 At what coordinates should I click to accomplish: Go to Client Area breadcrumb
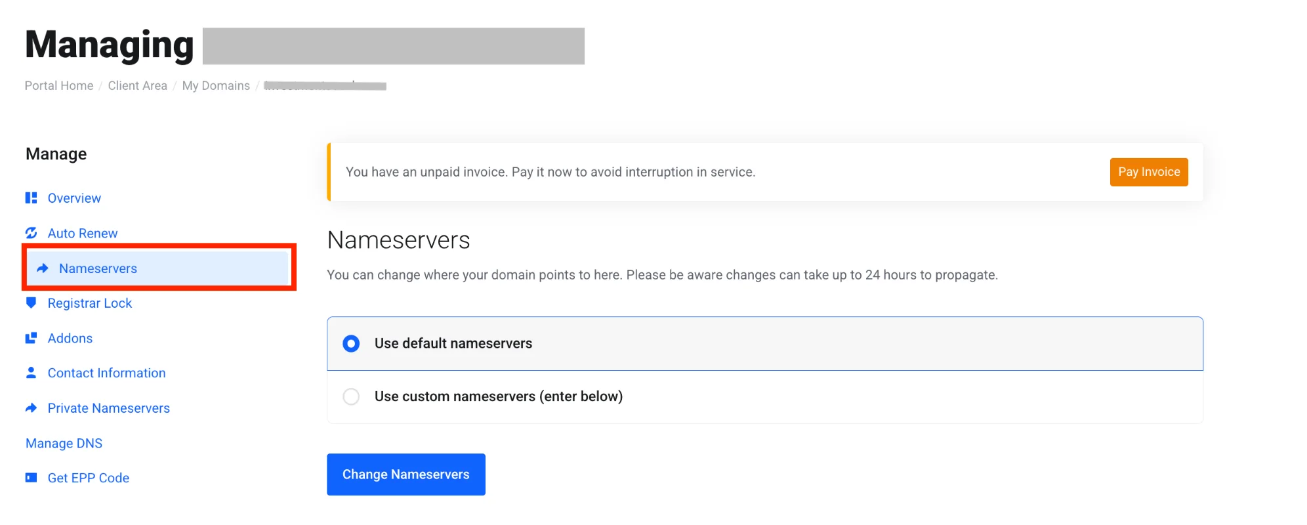138,85
